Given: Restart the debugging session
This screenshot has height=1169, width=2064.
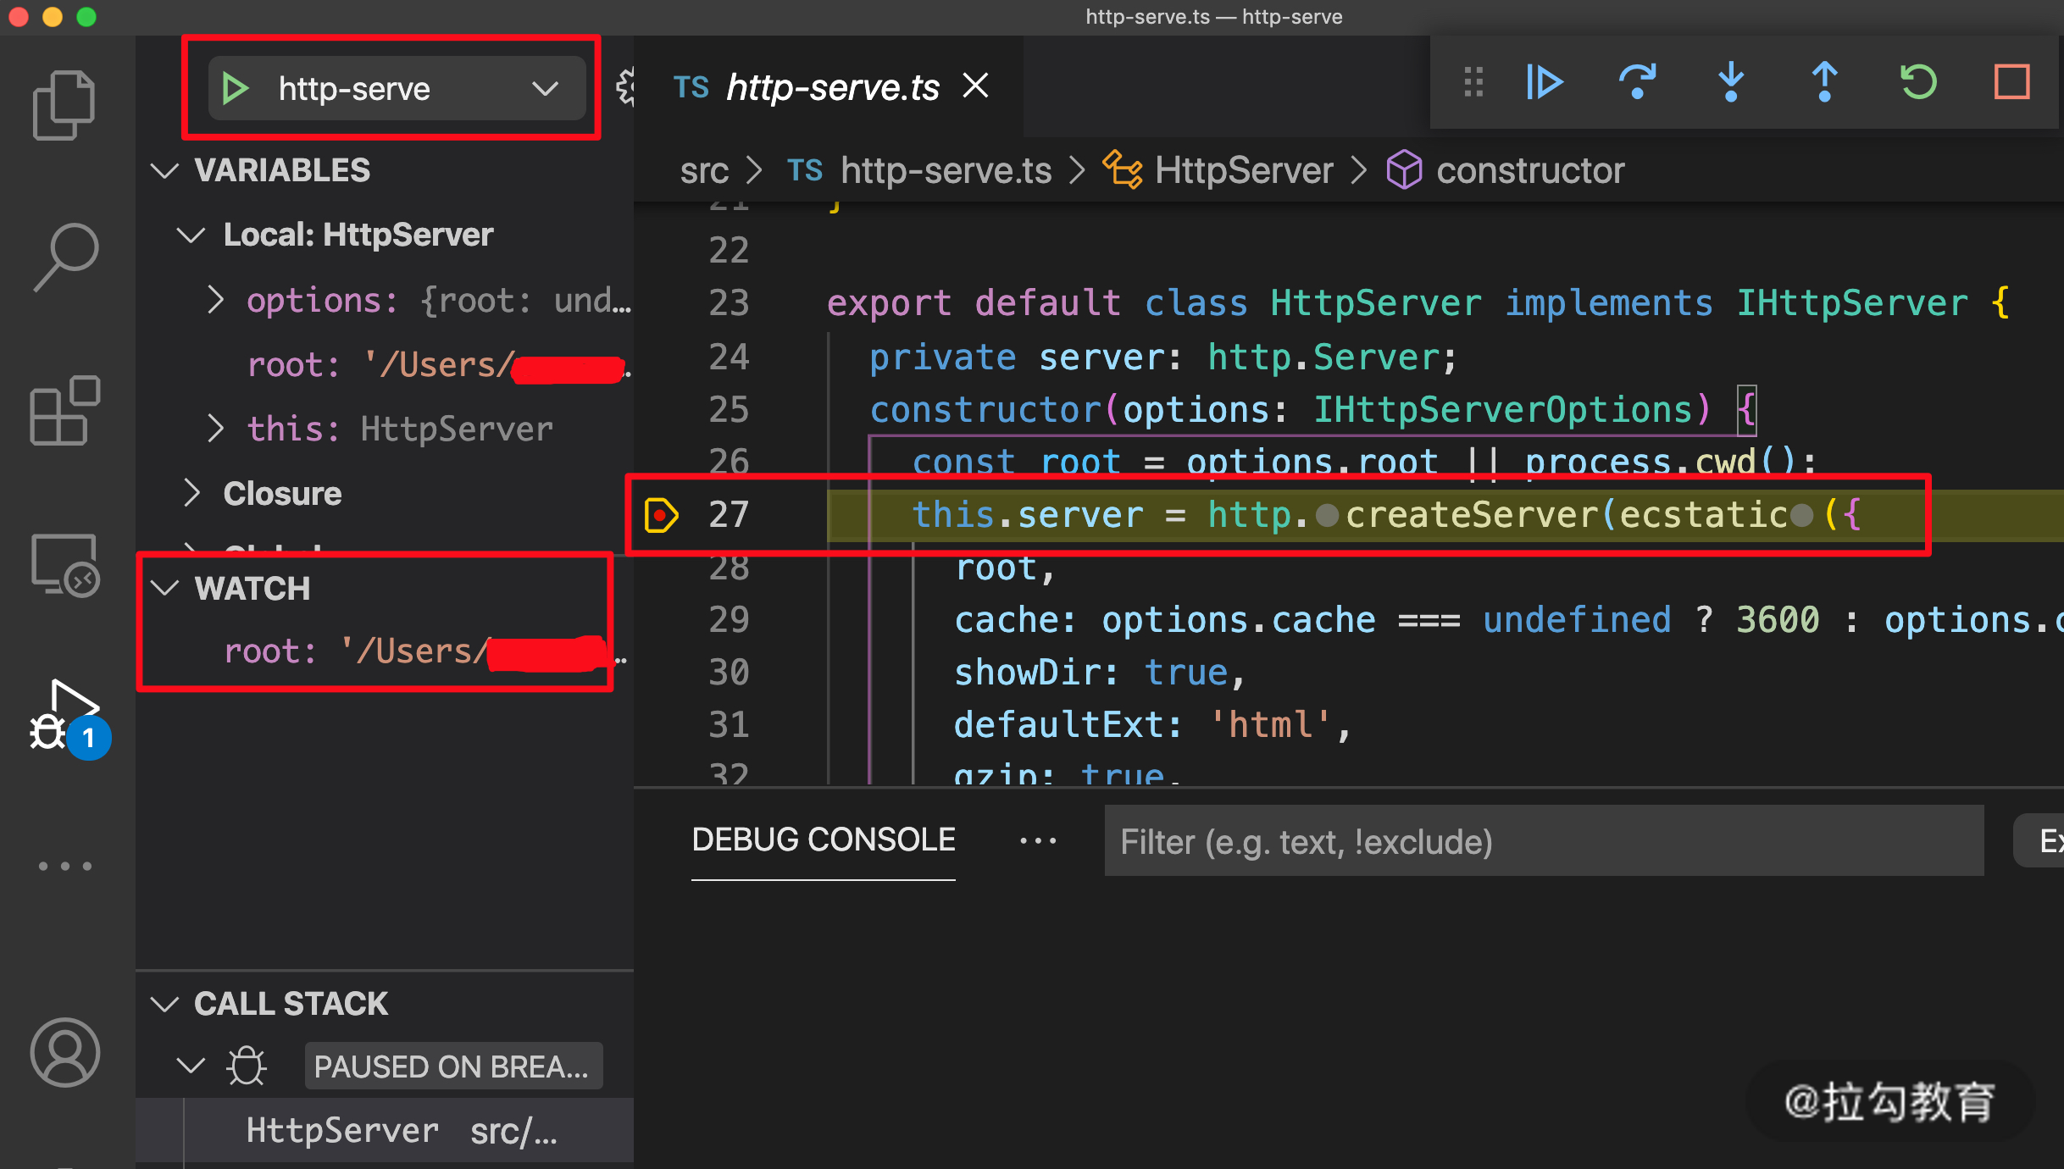Looking at the screenshot, I should [1918, 83].
